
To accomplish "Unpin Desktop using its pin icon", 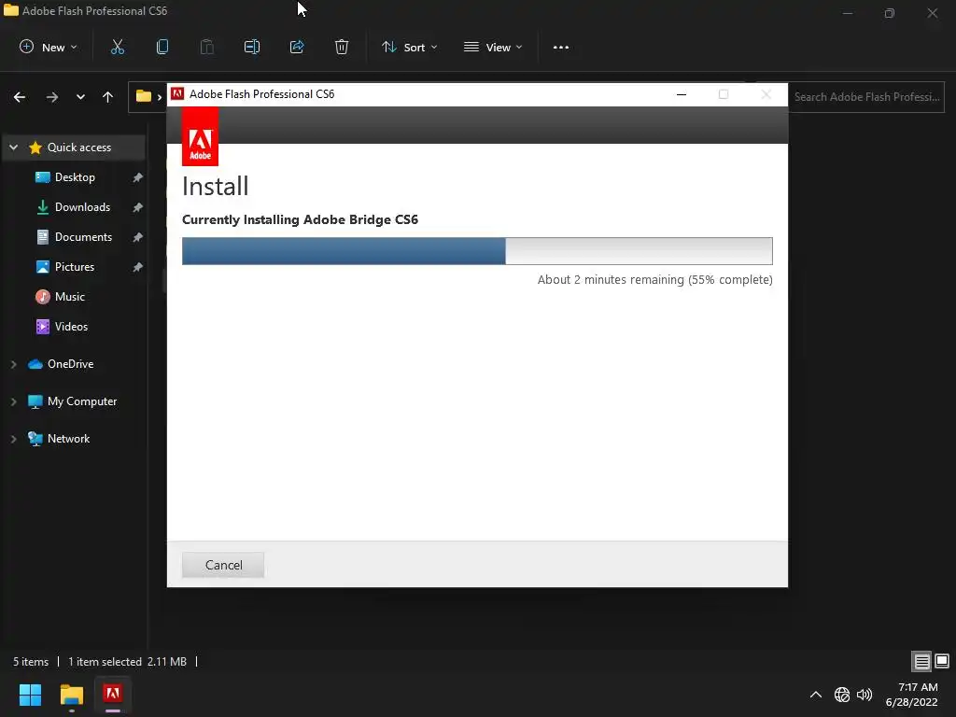I will 138,177.
